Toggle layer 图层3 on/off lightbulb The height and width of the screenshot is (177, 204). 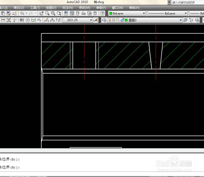coord(110,20)
